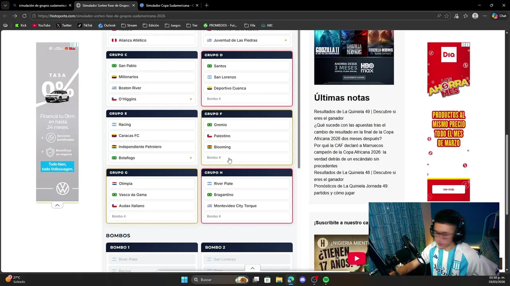The width and height of the screenshot is (510, 286).
Task: Open Windows Start menu
Action: point(184,280)
